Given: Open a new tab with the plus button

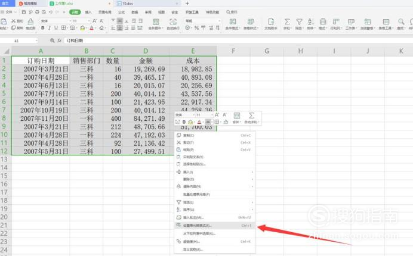Looking at the screenshot, I should 187,4.
